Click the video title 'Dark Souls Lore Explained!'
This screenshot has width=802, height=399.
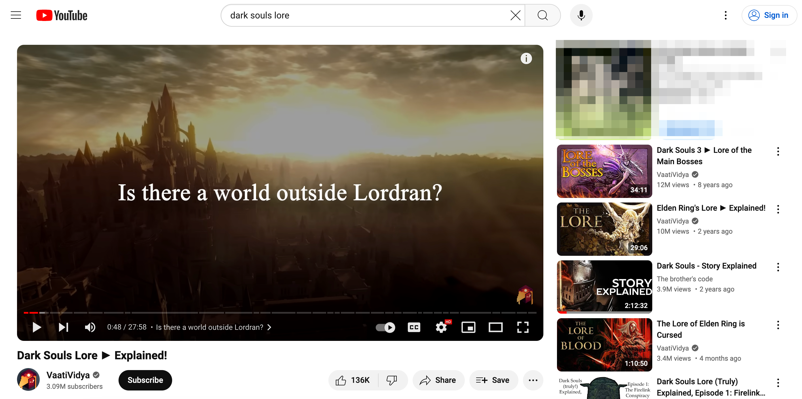pos(92,355)
